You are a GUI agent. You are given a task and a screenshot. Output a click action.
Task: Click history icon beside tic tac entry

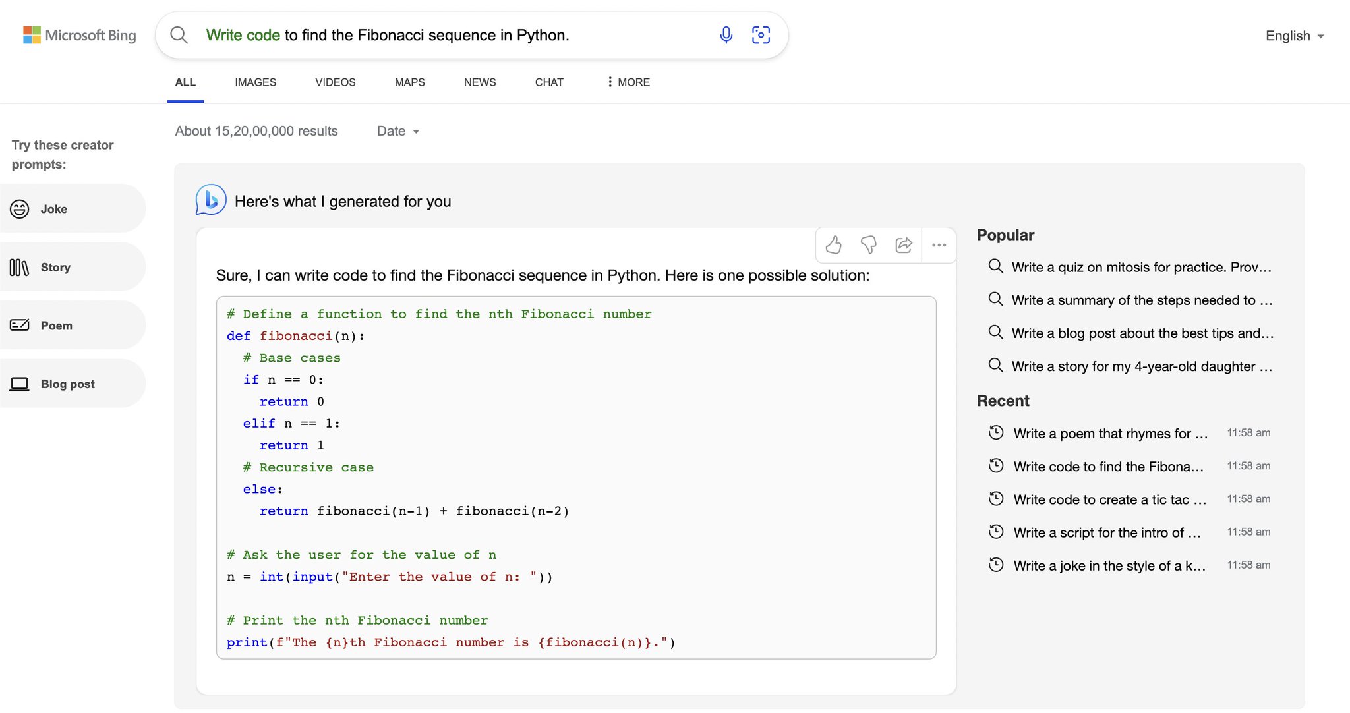(996, 498)
